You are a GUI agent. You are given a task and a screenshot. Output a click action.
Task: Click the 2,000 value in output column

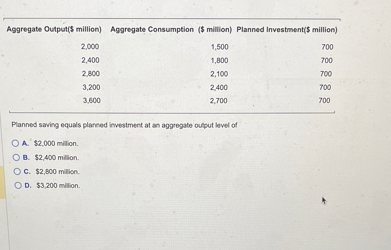[90, 47]
